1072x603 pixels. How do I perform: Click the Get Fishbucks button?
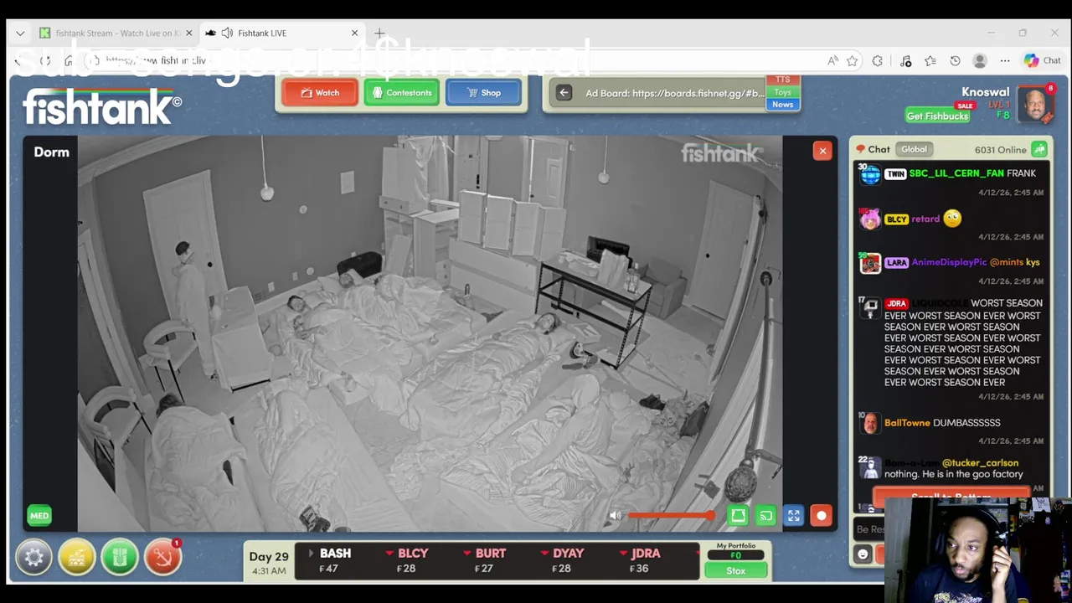click(937, 116)
